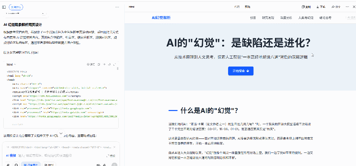Click the preview button in code block header
Viewport: 356px width, 166px height.
pyautogui.click(x=91, y=65)
